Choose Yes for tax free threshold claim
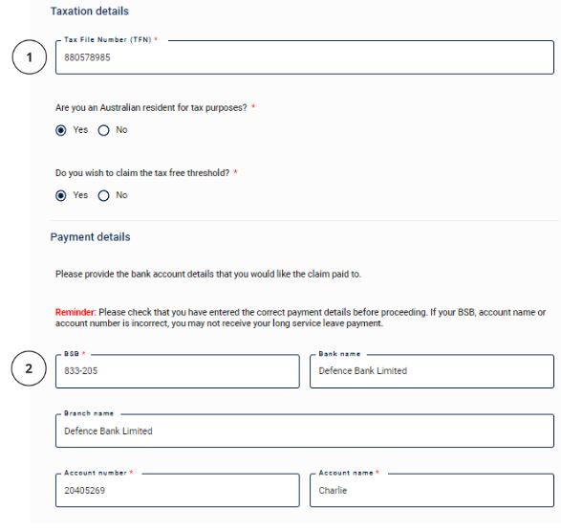This screenshot has width=561, height=531. tap(61, 195)
